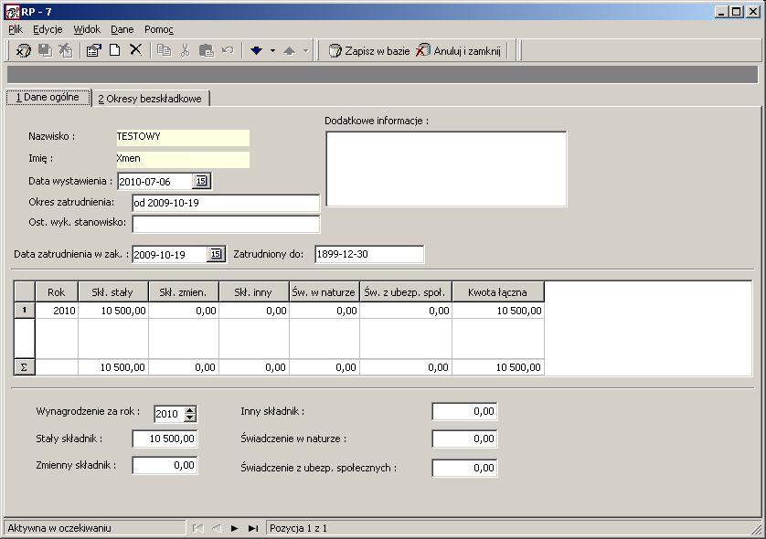The height and width of the screenshot is (539, 766).
Task: Open calendar picker for Data wystawienia
Action: click(201, 181)
